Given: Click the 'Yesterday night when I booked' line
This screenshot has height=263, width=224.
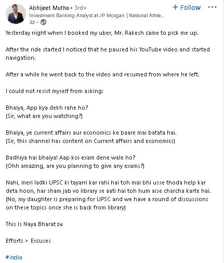Looking at the screenshot, I should [x=102, y=33].
